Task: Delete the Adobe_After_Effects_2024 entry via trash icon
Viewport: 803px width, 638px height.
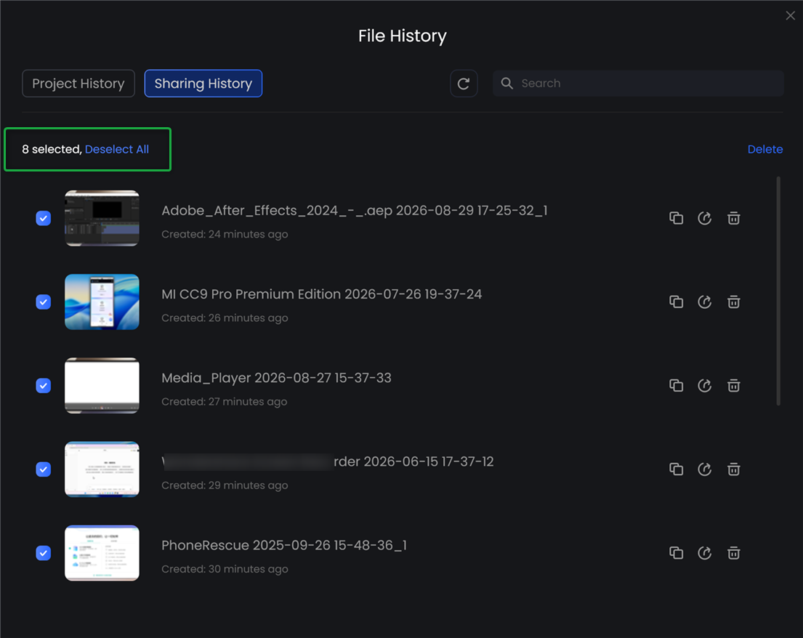Action: [x=733, y=218]
